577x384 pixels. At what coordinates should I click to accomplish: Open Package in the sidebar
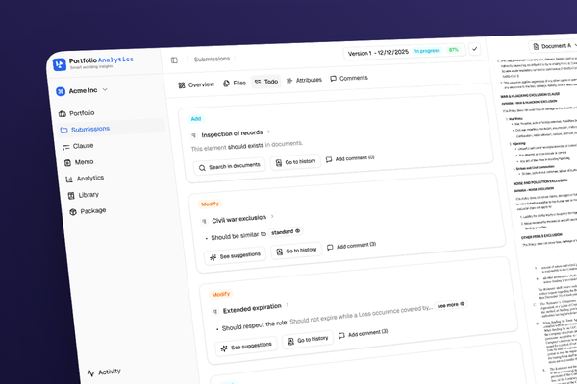coord(88,211)
